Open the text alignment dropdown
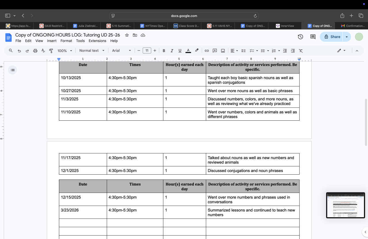 (234, 51)
